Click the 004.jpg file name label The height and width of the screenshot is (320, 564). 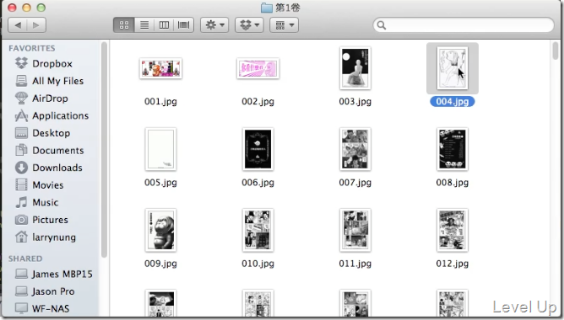[x=453, y=102]
